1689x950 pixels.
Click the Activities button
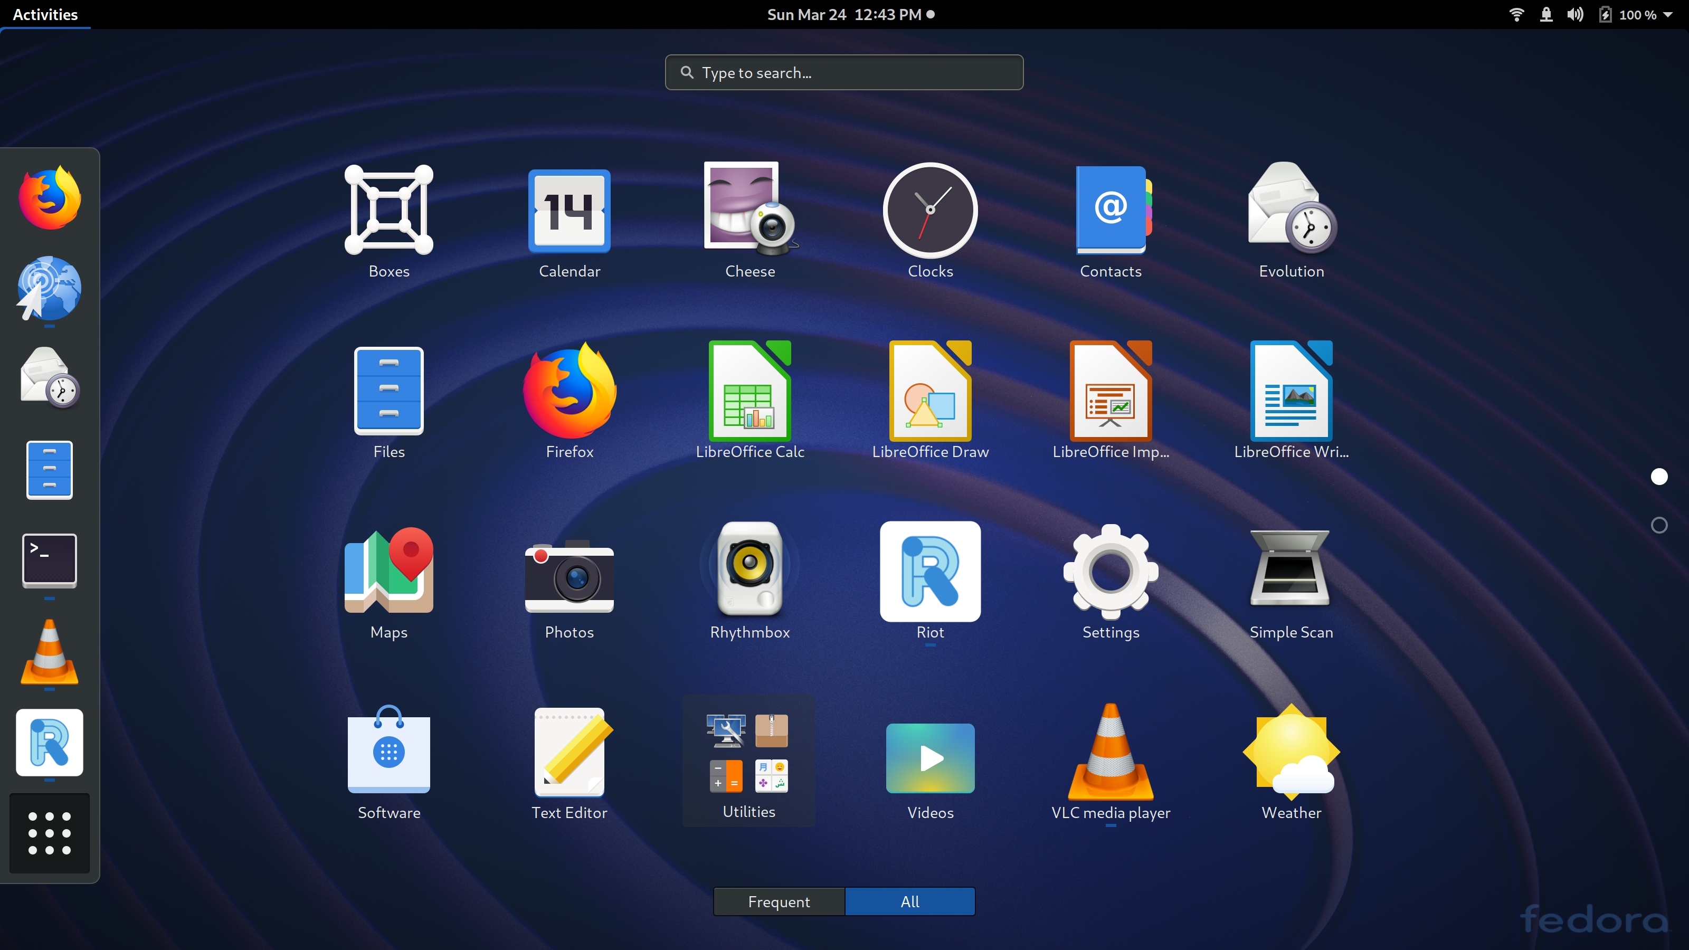(x=45, y=14)
